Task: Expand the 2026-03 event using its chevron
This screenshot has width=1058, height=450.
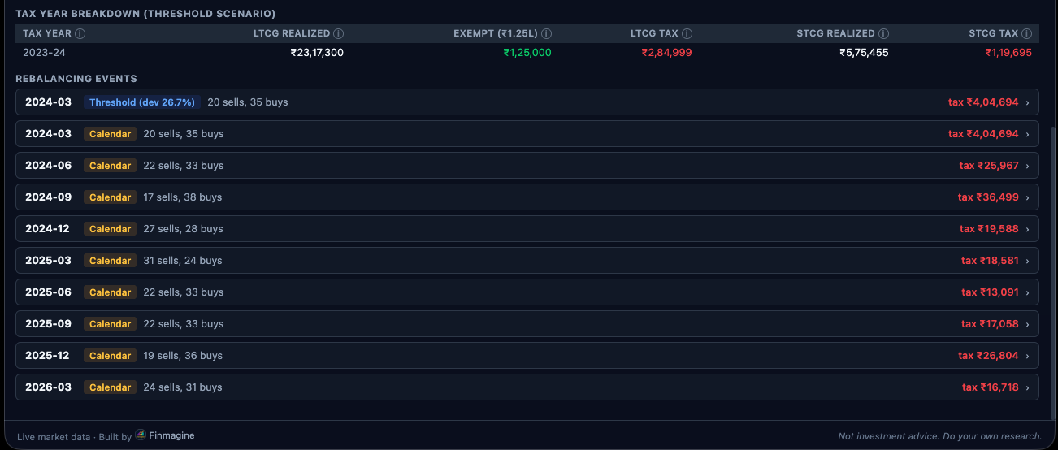Action: (x=1028, y=387)
